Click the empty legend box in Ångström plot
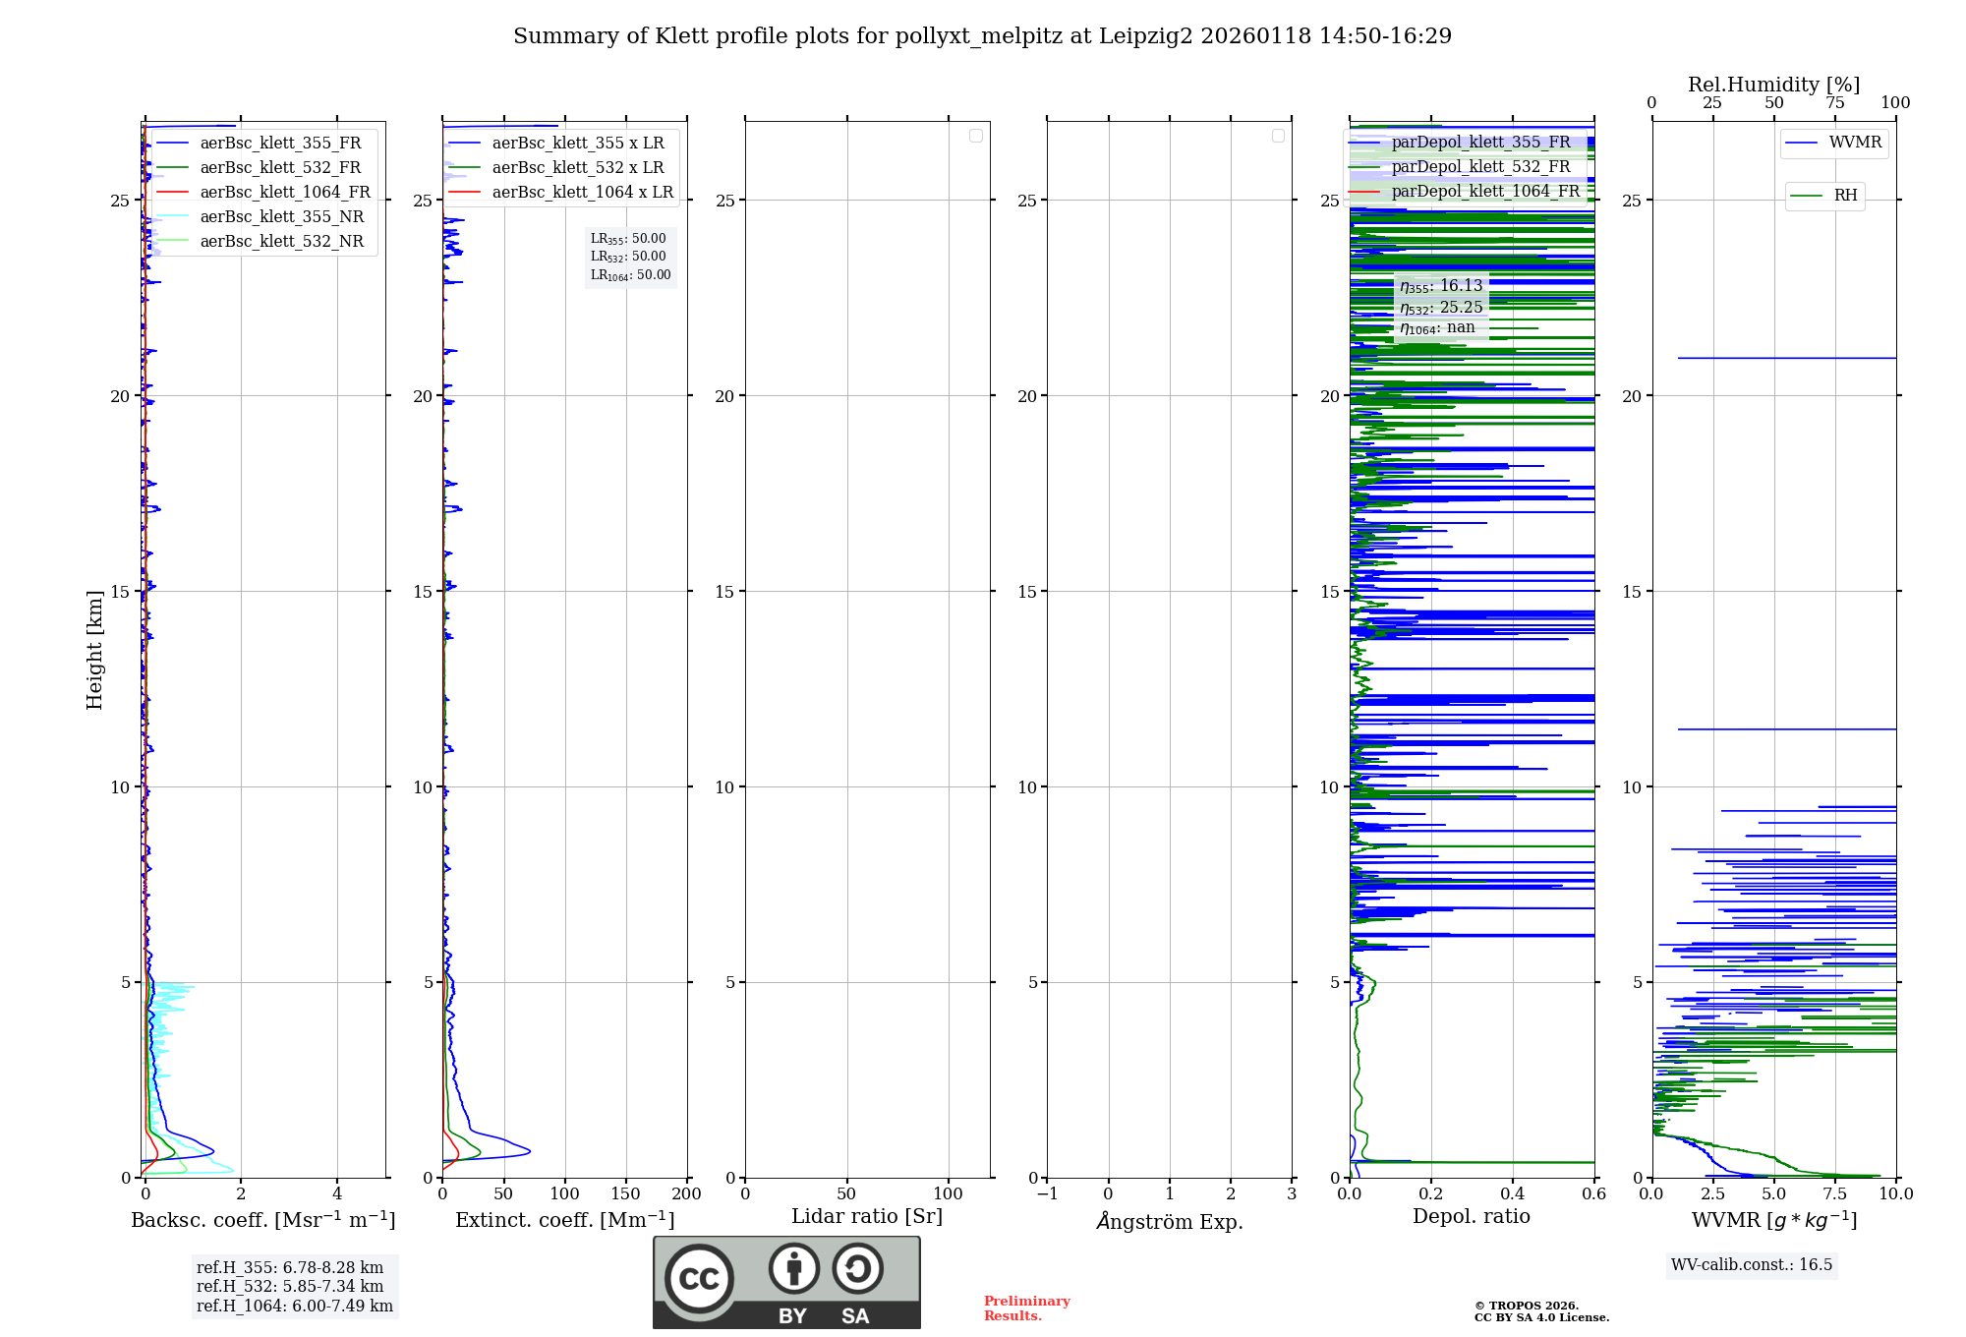 (1278, 136)
